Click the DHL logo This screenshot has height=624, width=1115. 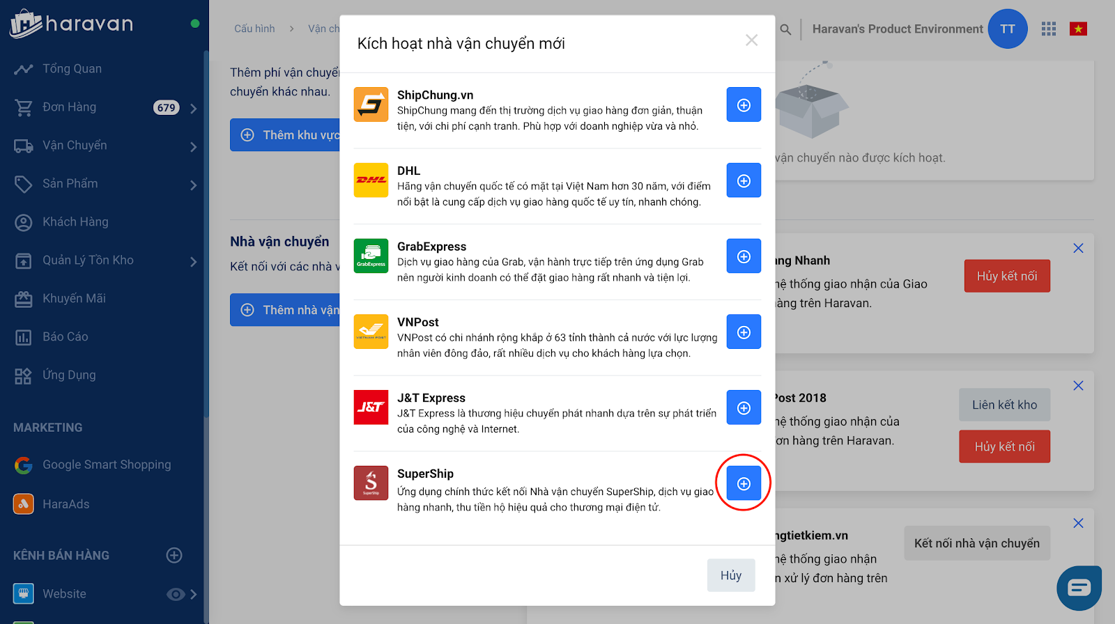pos(371,180)
